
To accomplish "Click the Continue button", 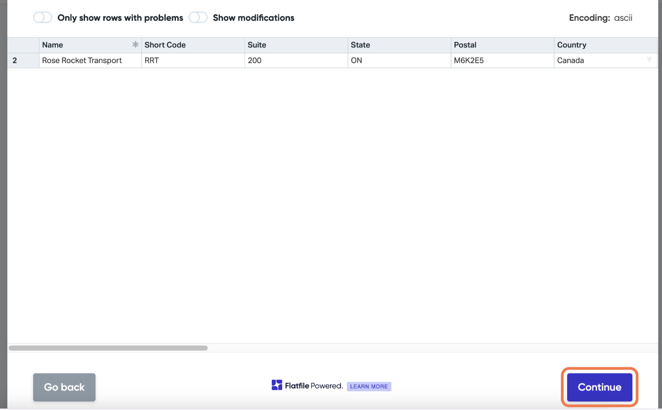I will [x=599, y=387].
